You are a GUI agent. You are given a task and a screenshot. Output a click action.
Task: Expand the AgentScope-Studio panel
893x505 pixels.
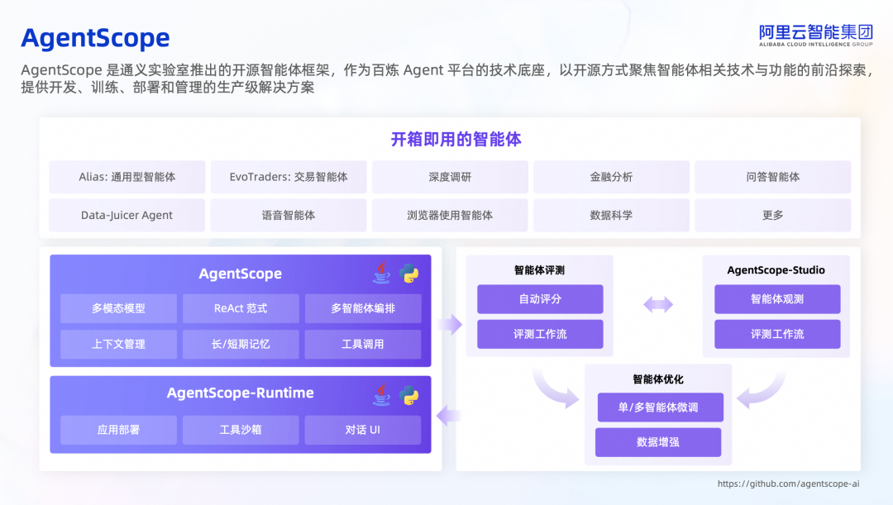click(x=777, y=269)
